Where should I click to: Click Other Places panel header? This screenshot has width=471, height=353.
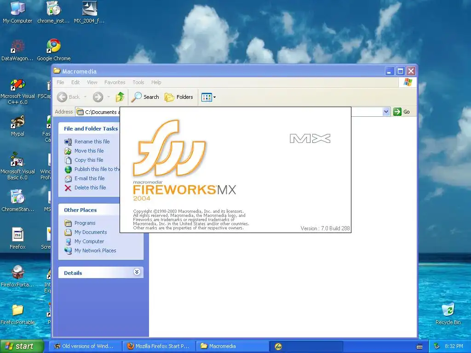click(x=89, y=210)
